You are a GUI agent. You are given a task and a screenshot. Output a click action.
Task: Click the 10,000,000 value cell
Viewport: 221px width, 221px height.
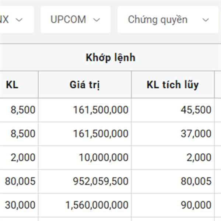pyautogui.click(x=103, y=158)
